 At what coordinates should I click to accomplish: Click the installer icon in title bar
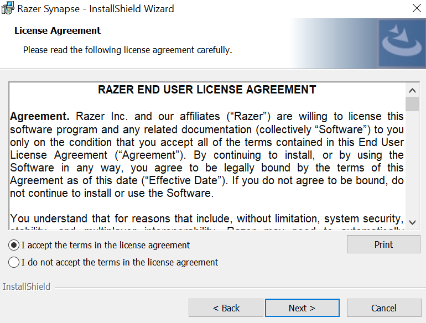8,8
